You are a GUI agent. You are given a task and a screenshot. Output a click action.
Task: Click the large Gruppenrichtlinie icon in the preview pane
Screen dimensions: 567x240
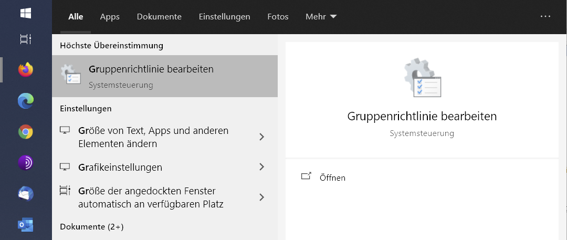[422, 78]
